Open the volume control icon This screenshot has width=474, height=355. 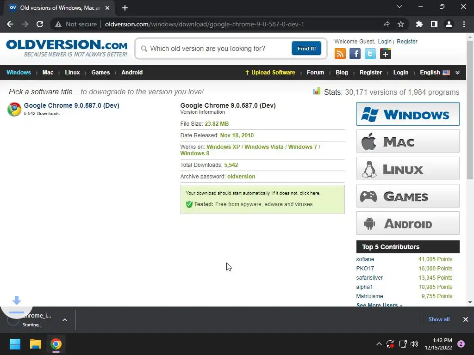pos(414,344)
